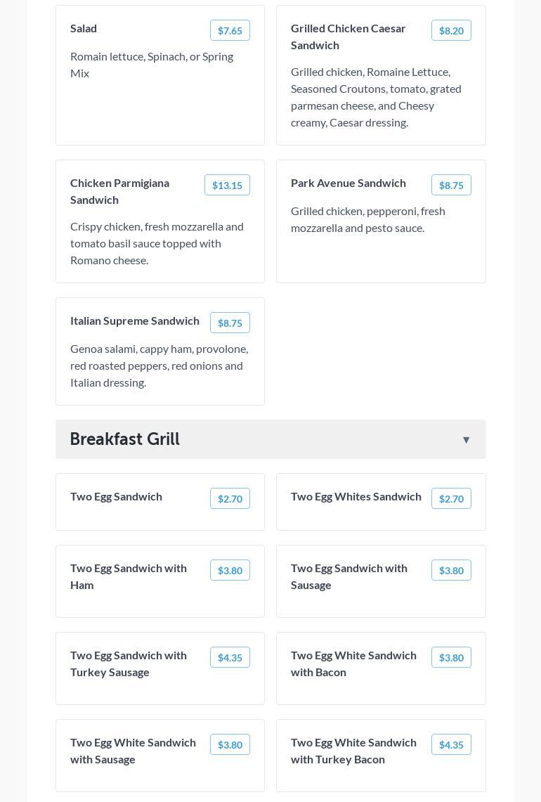541x802 pixels.
Task: Click the Two Egg Sandwich with Sausage price
Action: tap(451, 570)
